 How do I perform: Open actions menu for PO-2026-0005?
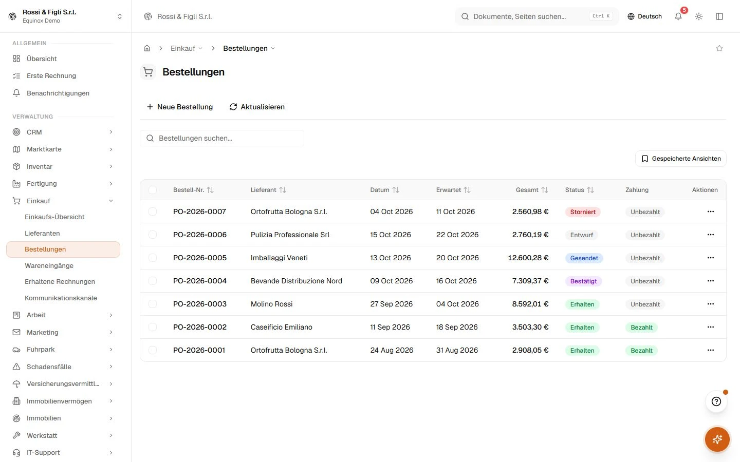coord(711,258)
